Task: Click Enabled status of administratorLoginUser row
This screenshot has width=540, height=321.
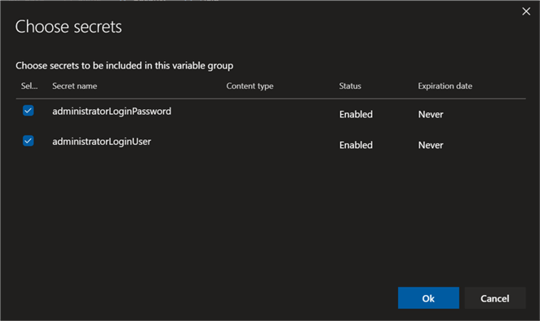Action: point(356,145)
